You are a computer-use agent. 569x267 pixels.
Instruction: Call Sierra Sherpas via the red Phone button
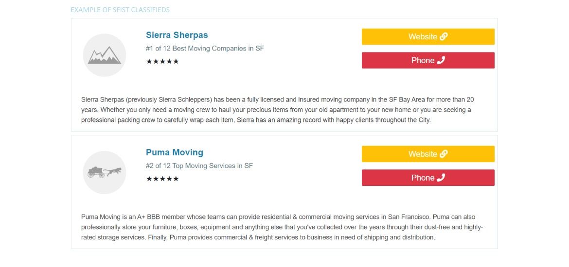pos(428,61)
